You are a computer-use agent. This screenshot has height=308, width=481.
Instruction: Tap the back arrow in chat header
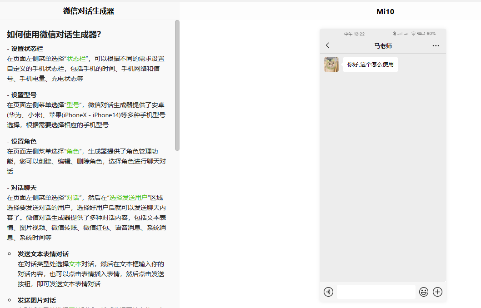[328, 45]
